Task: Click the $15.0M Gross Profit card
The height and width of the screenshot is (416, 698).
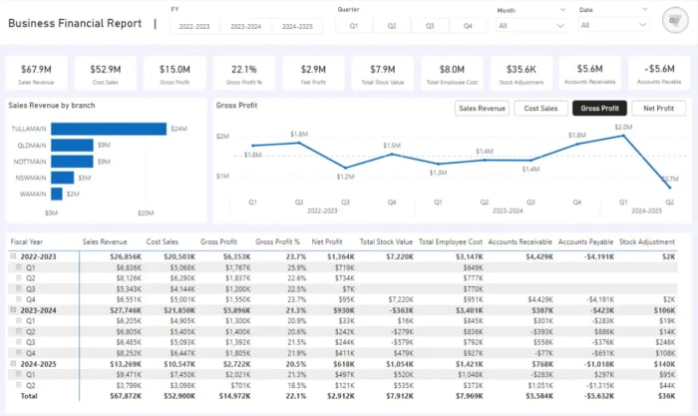Action: point(174,74)
